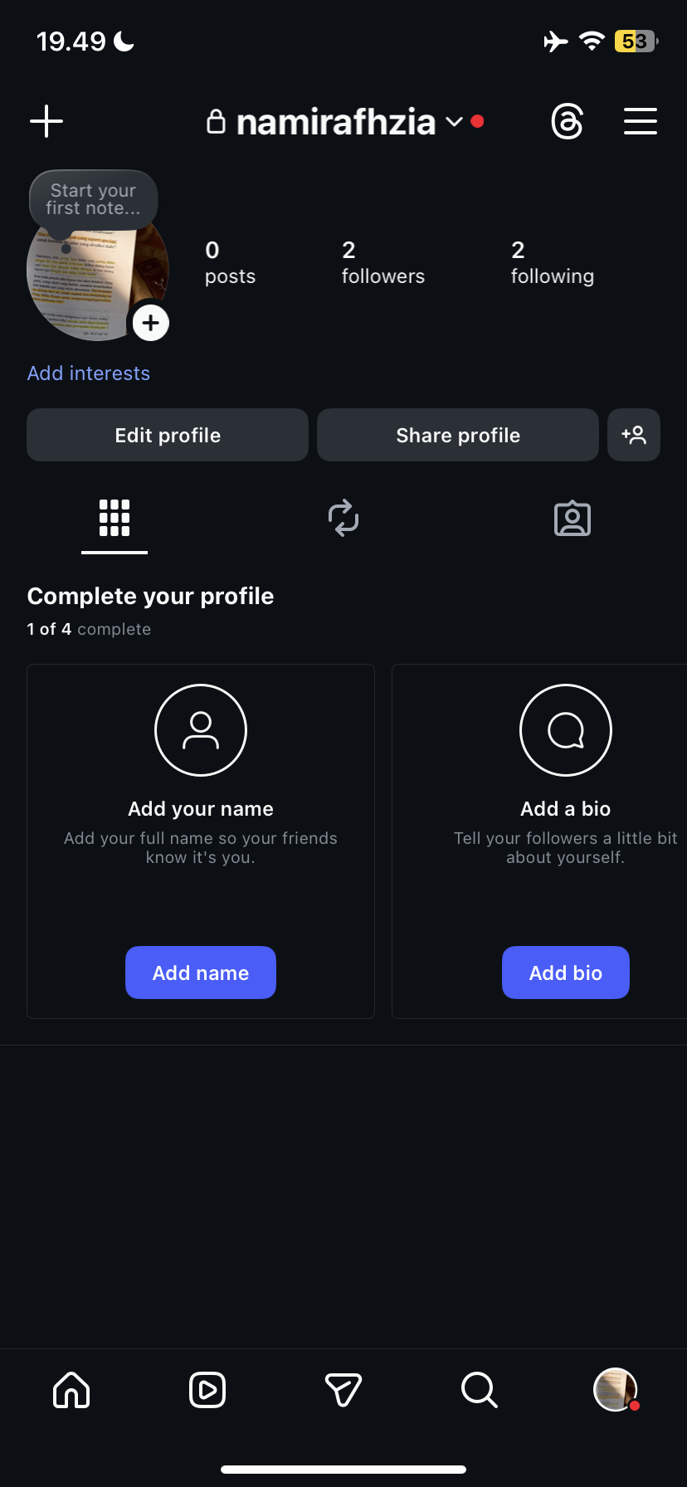Switch to the tagged photos tab
The image size is (687, 1487).
point(572,519)
